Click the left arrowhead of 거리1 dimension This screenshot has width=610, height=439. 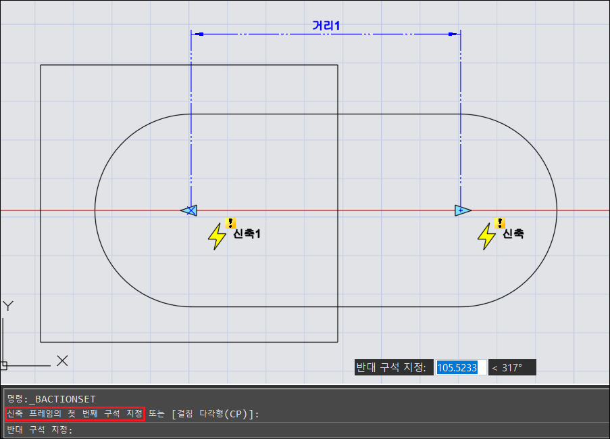[197, 33]
